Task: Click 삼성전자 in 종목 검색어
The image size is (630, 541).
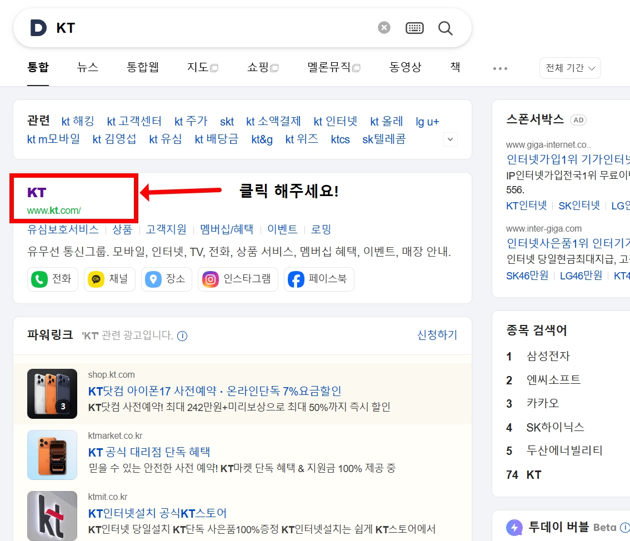Action: [548, 356]
